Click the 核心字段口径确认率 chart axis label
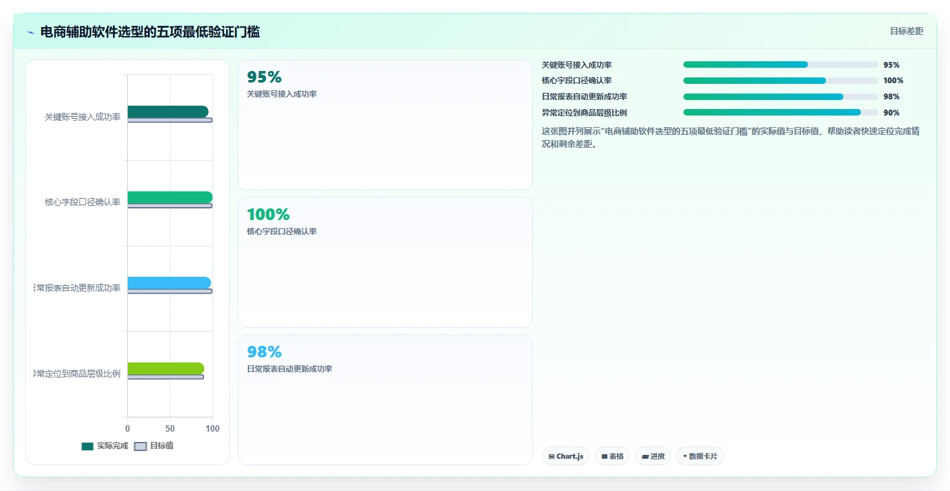950x491 pixels. pos(83,202)
